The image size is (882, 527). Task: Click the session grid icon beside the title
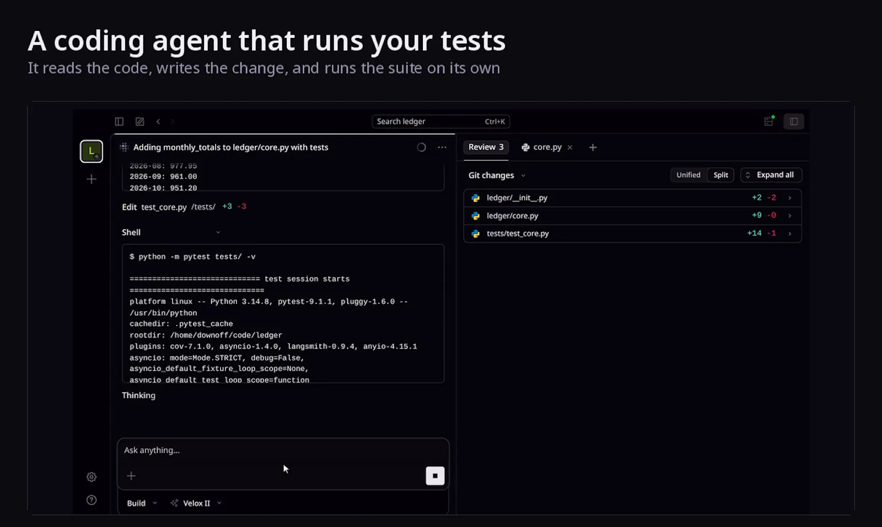click(x=124, y=147)
